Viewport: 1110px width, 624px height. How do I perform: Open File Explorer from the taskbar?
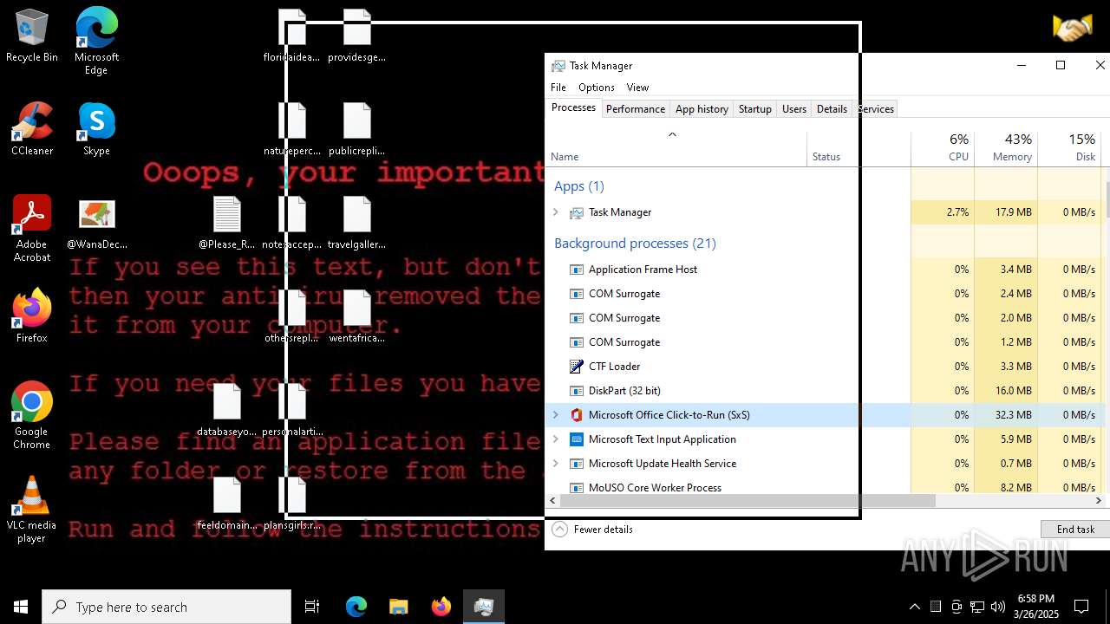point(398,607)
